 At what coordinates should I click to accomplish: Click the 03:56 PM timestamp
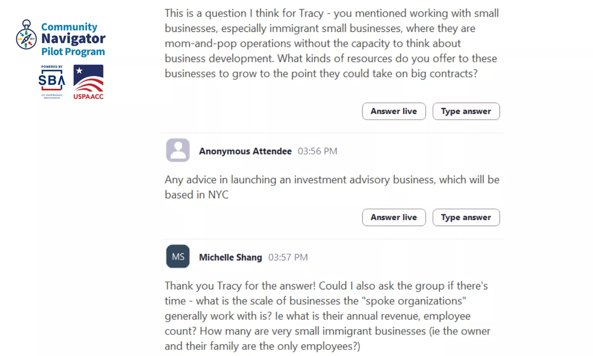point(317,151)
